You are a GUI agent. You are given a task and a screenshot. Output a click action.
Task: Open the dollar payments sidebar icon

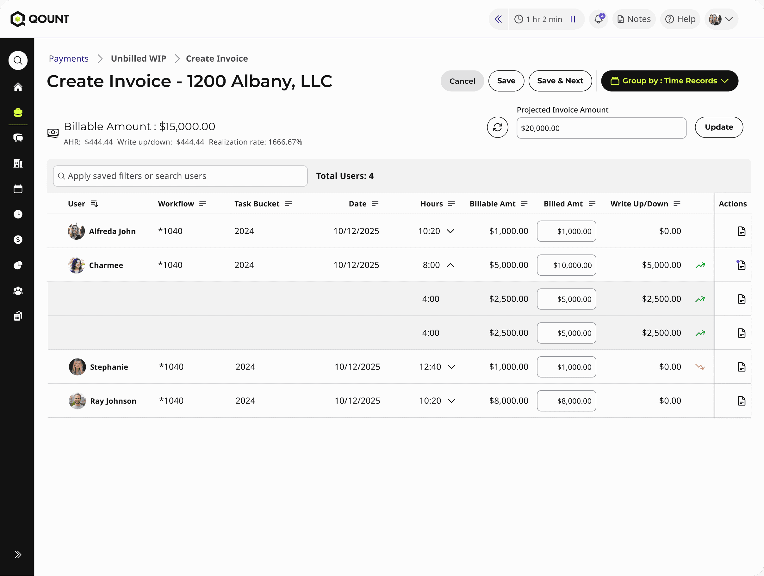(18, 240)
